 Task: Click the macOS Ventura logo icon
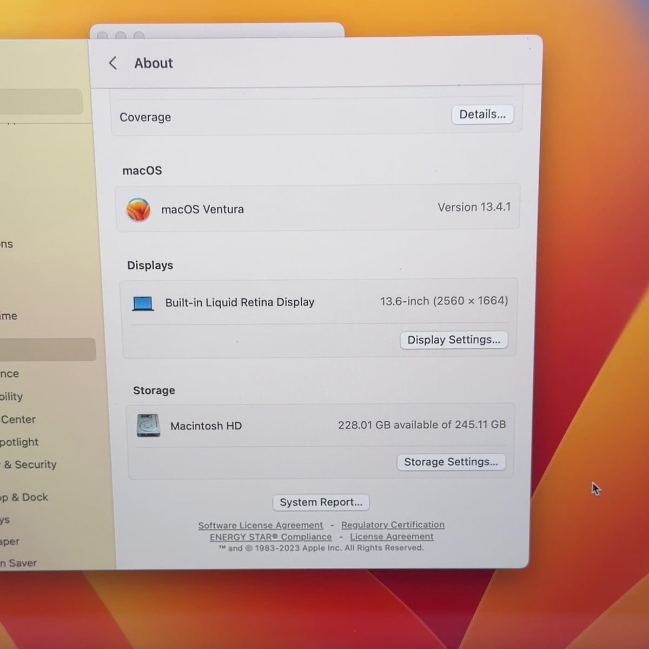[138, 209]
